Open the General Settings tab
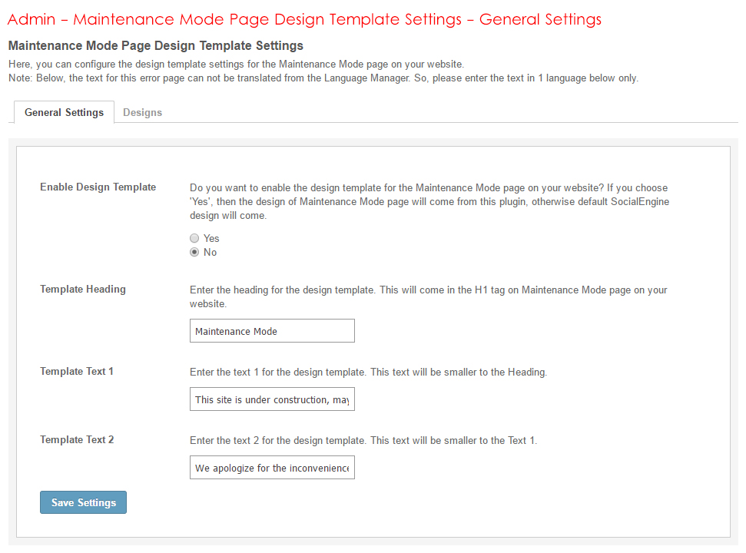The height and width of the screenshot is (553, 746). coord(64,112)
